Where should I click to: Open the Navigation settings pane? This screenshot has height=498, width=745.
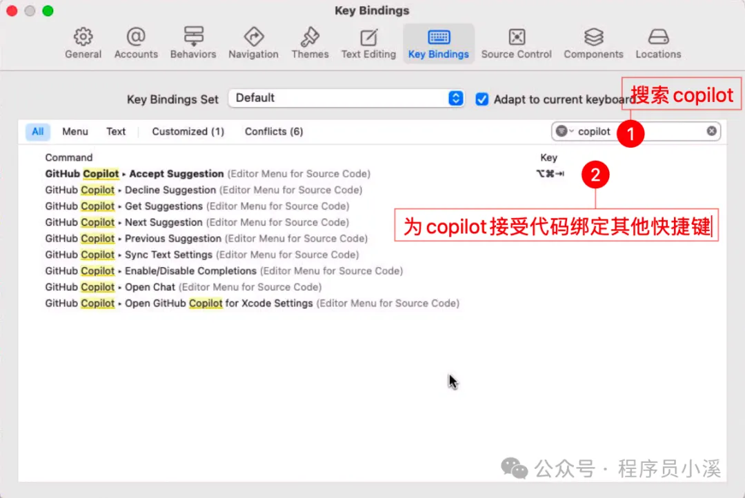point(253,43)
